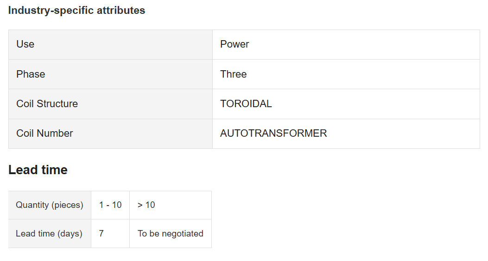Select the "1 - 10" quantity cell
This screenshot has height=261, width=488.
(x=110, y=205)
